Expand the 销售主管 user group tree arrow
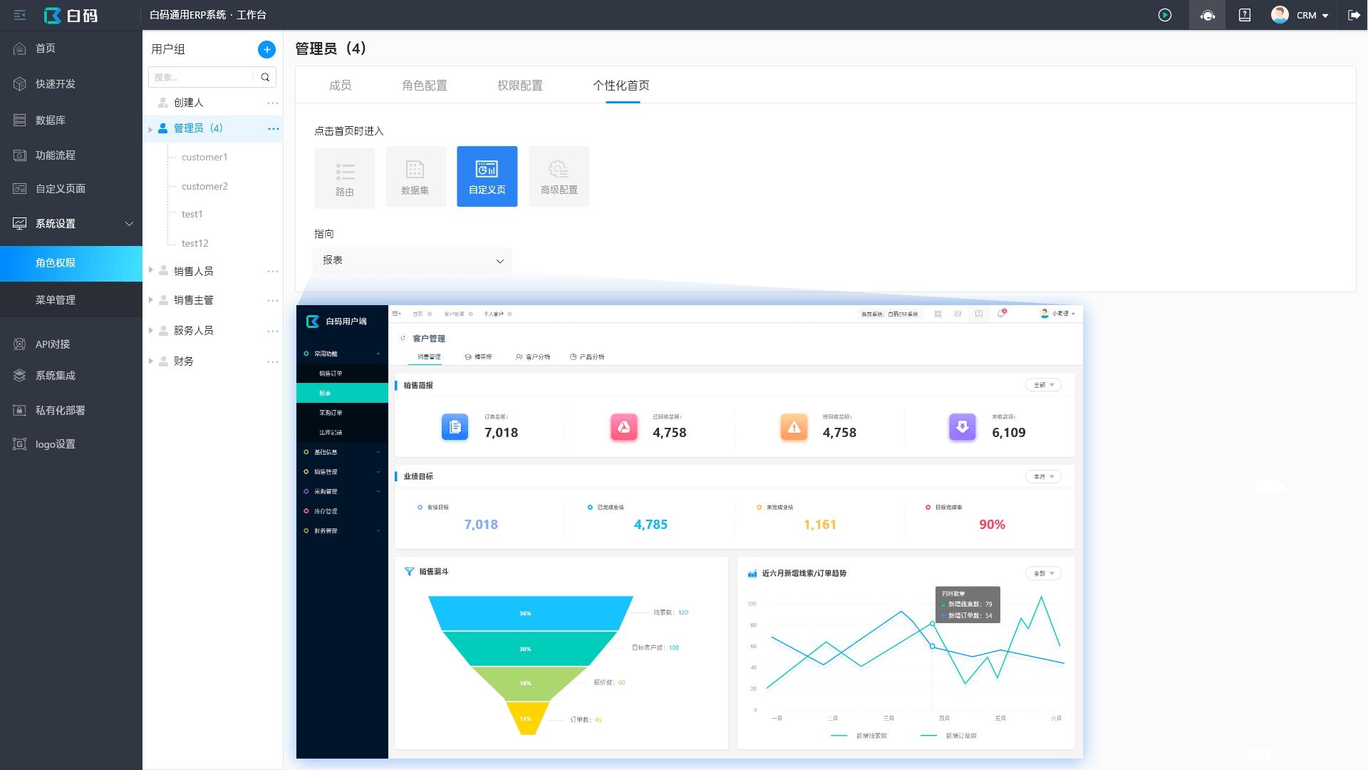This screenshot has height=770, width=1368. (x=151, y=300)
